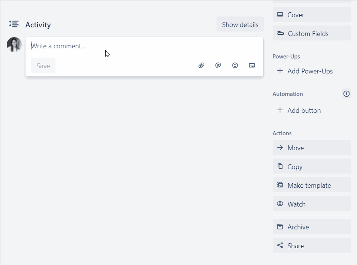The image size is (357, 265).
Task: Toggle activity details with Show details
Action: (240, 24)
